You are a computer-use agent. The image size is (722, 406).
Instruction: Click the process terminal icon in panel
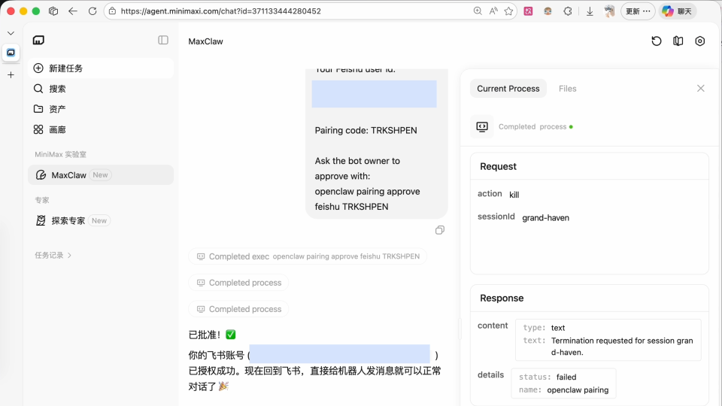click(x=482, y=126)
